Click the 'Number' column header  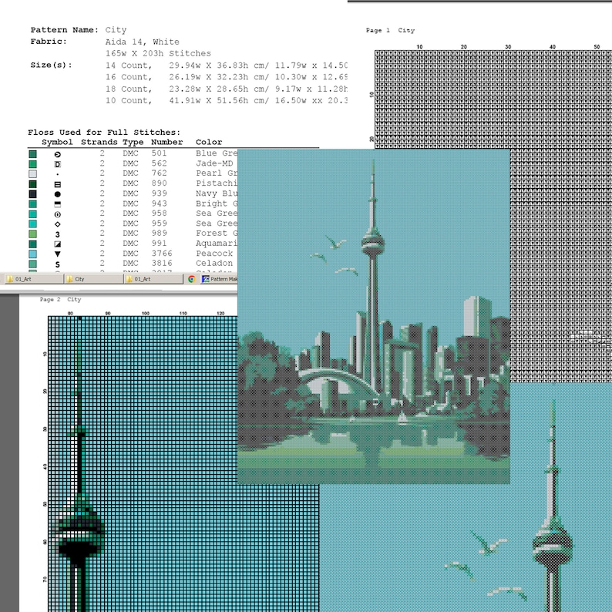pos(167,142)
